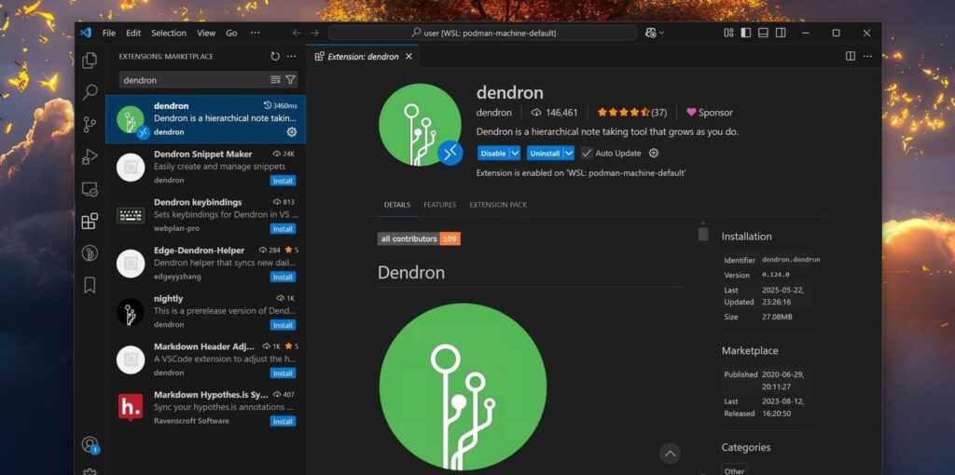This screenshot has height=475, width=955.
Task: Open the Remote Explorer view
Action: [90, 189]
